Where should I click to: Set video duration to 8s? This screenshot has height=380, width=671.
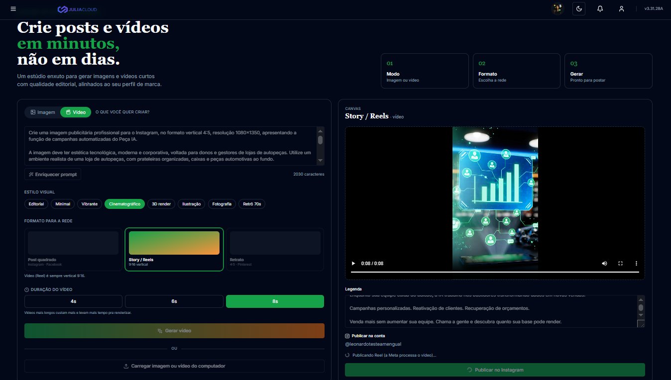tap(275, 301)
